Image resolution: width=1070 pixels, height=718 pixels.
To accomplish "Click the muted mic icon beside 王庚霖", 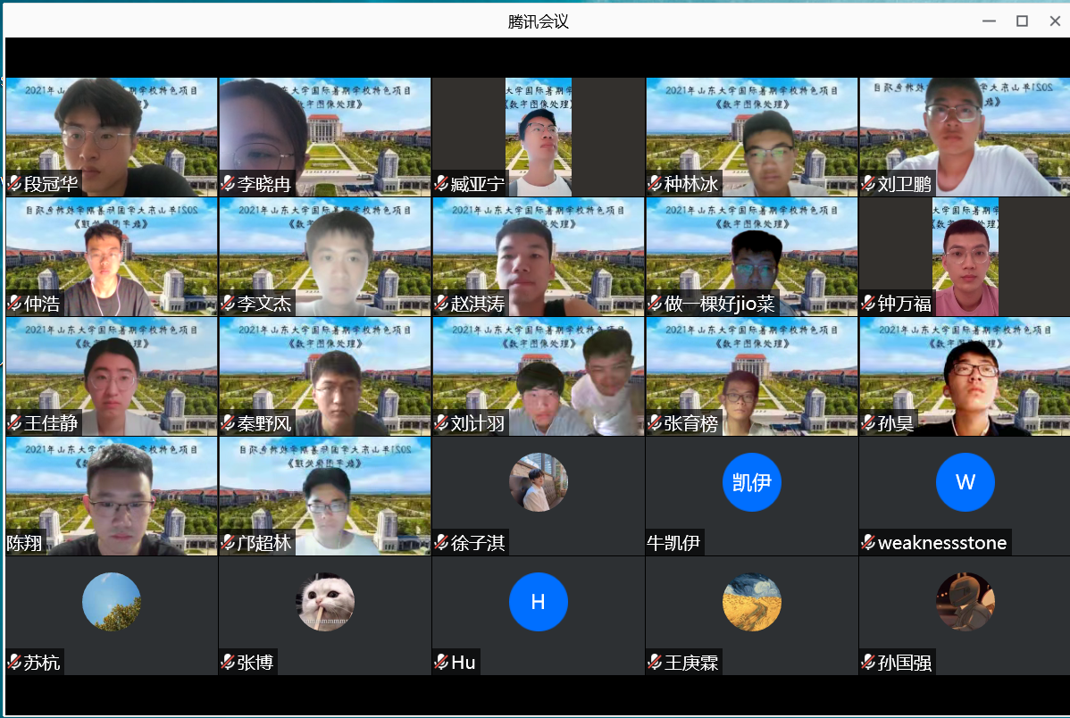I will pyautogui.click(x=655, y=662).
